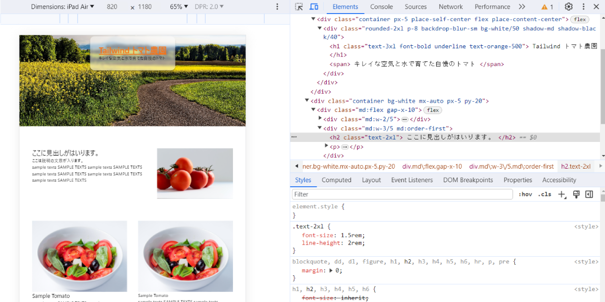Image resolution: width=605 pixels, height=302 pixels.
Task: Expand the md:w-2/5 div node
Action: click(x=320, y=119)
